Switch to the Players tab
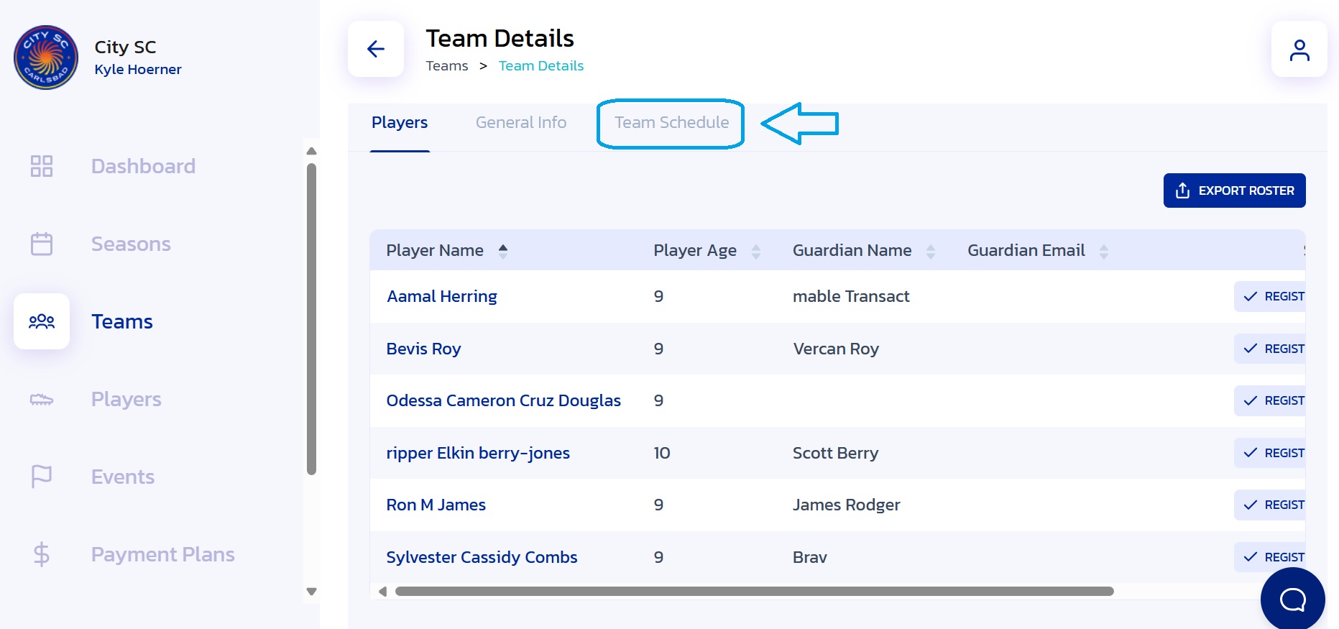Viewport: 1339px width, 629px height. pos(400,122)
